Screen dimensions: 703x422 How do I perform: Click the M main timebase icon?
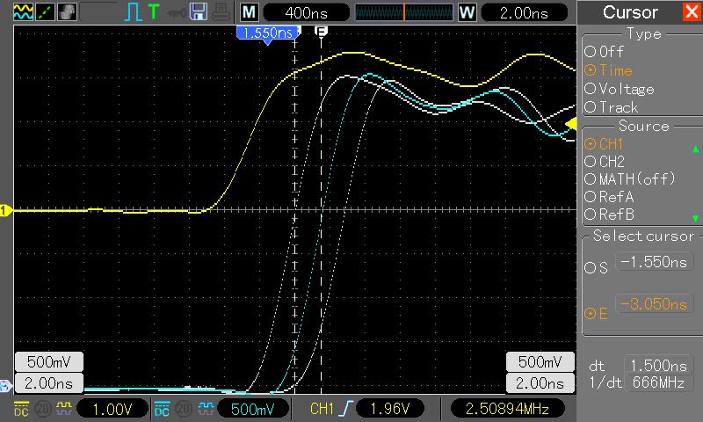click(x=250, y=12)
